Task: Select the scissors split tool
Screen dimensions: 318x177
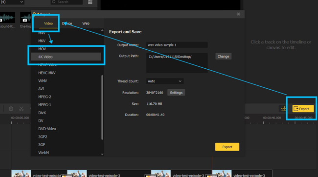Action: 22,109
